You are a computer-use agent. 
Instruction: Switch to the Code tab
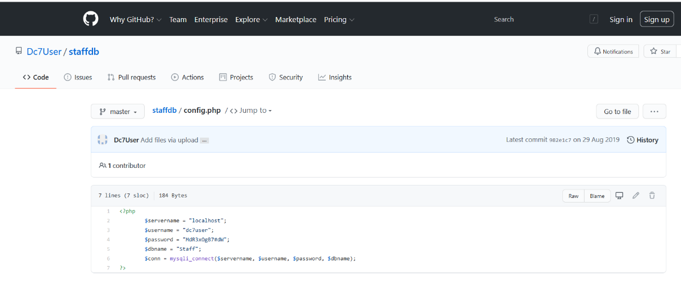point(36,77)
